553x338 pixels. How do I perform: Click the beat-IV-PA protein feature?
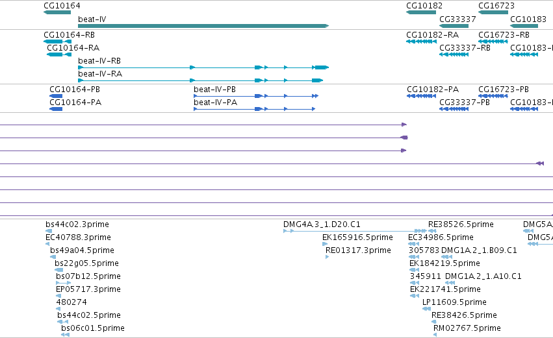(x=255, y=109)
